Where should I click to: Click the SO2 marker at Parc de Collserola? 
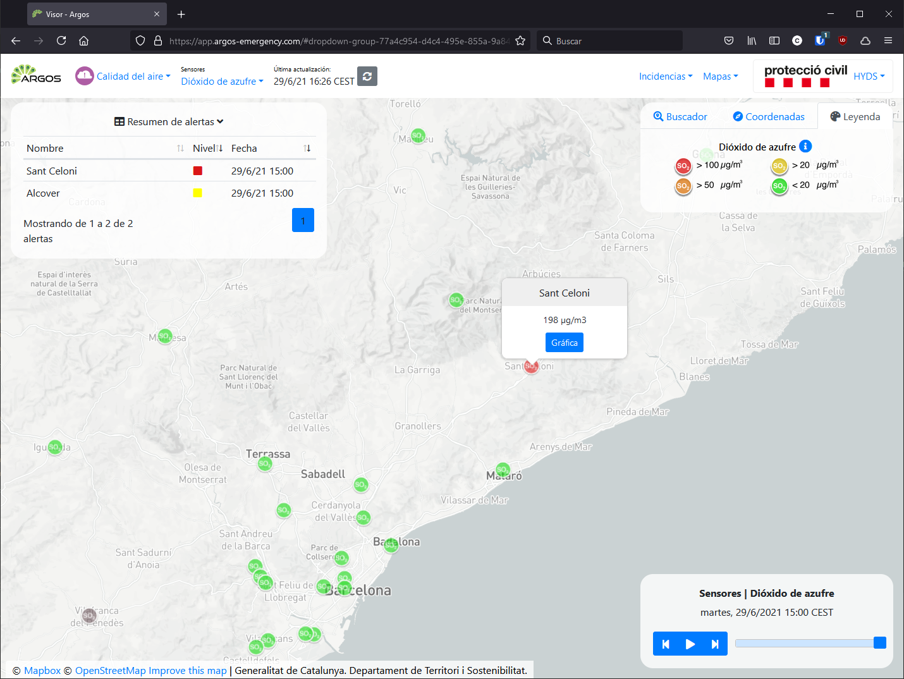341,558
